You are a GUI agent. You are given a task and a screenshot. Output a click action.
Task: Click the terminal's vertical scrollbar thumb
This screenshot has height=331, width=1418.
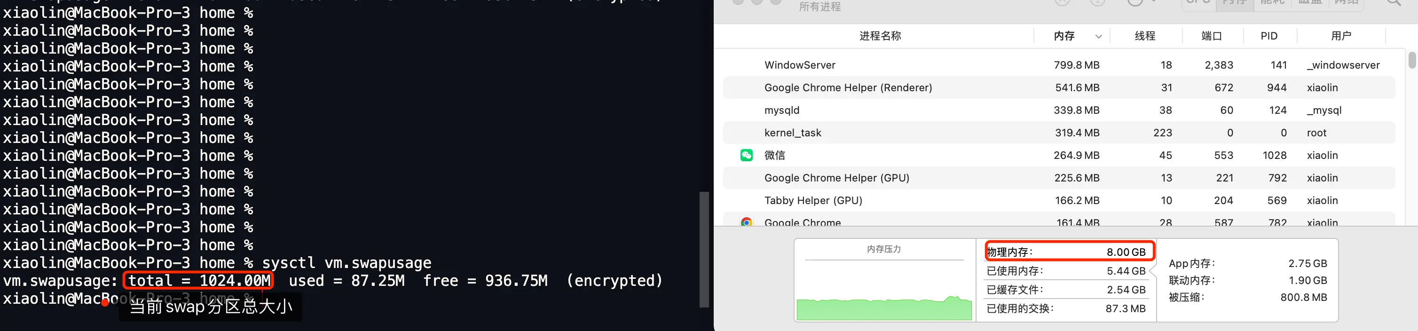click(x=703, y=249)
